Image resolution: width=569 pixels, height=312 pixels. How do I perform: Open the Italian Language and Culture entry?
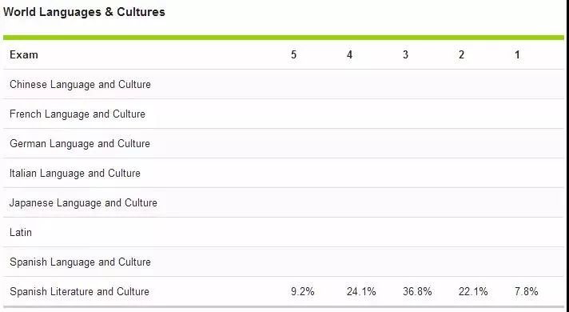(x=284, y=174)
